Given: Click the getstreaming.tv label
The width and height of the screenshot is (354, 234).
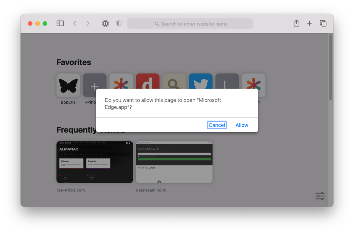Looking at the screenshot, I should [151, 190].
